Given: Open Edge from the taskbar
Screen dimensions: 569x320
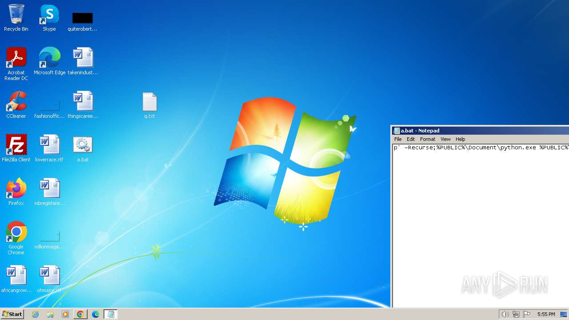Looking at the screenshot, I should coord(96,314).
